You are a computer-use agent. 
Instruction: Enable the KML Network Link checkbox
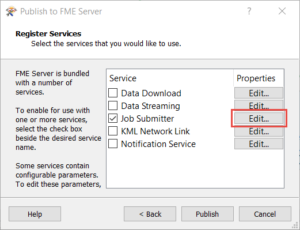point(113,131)
